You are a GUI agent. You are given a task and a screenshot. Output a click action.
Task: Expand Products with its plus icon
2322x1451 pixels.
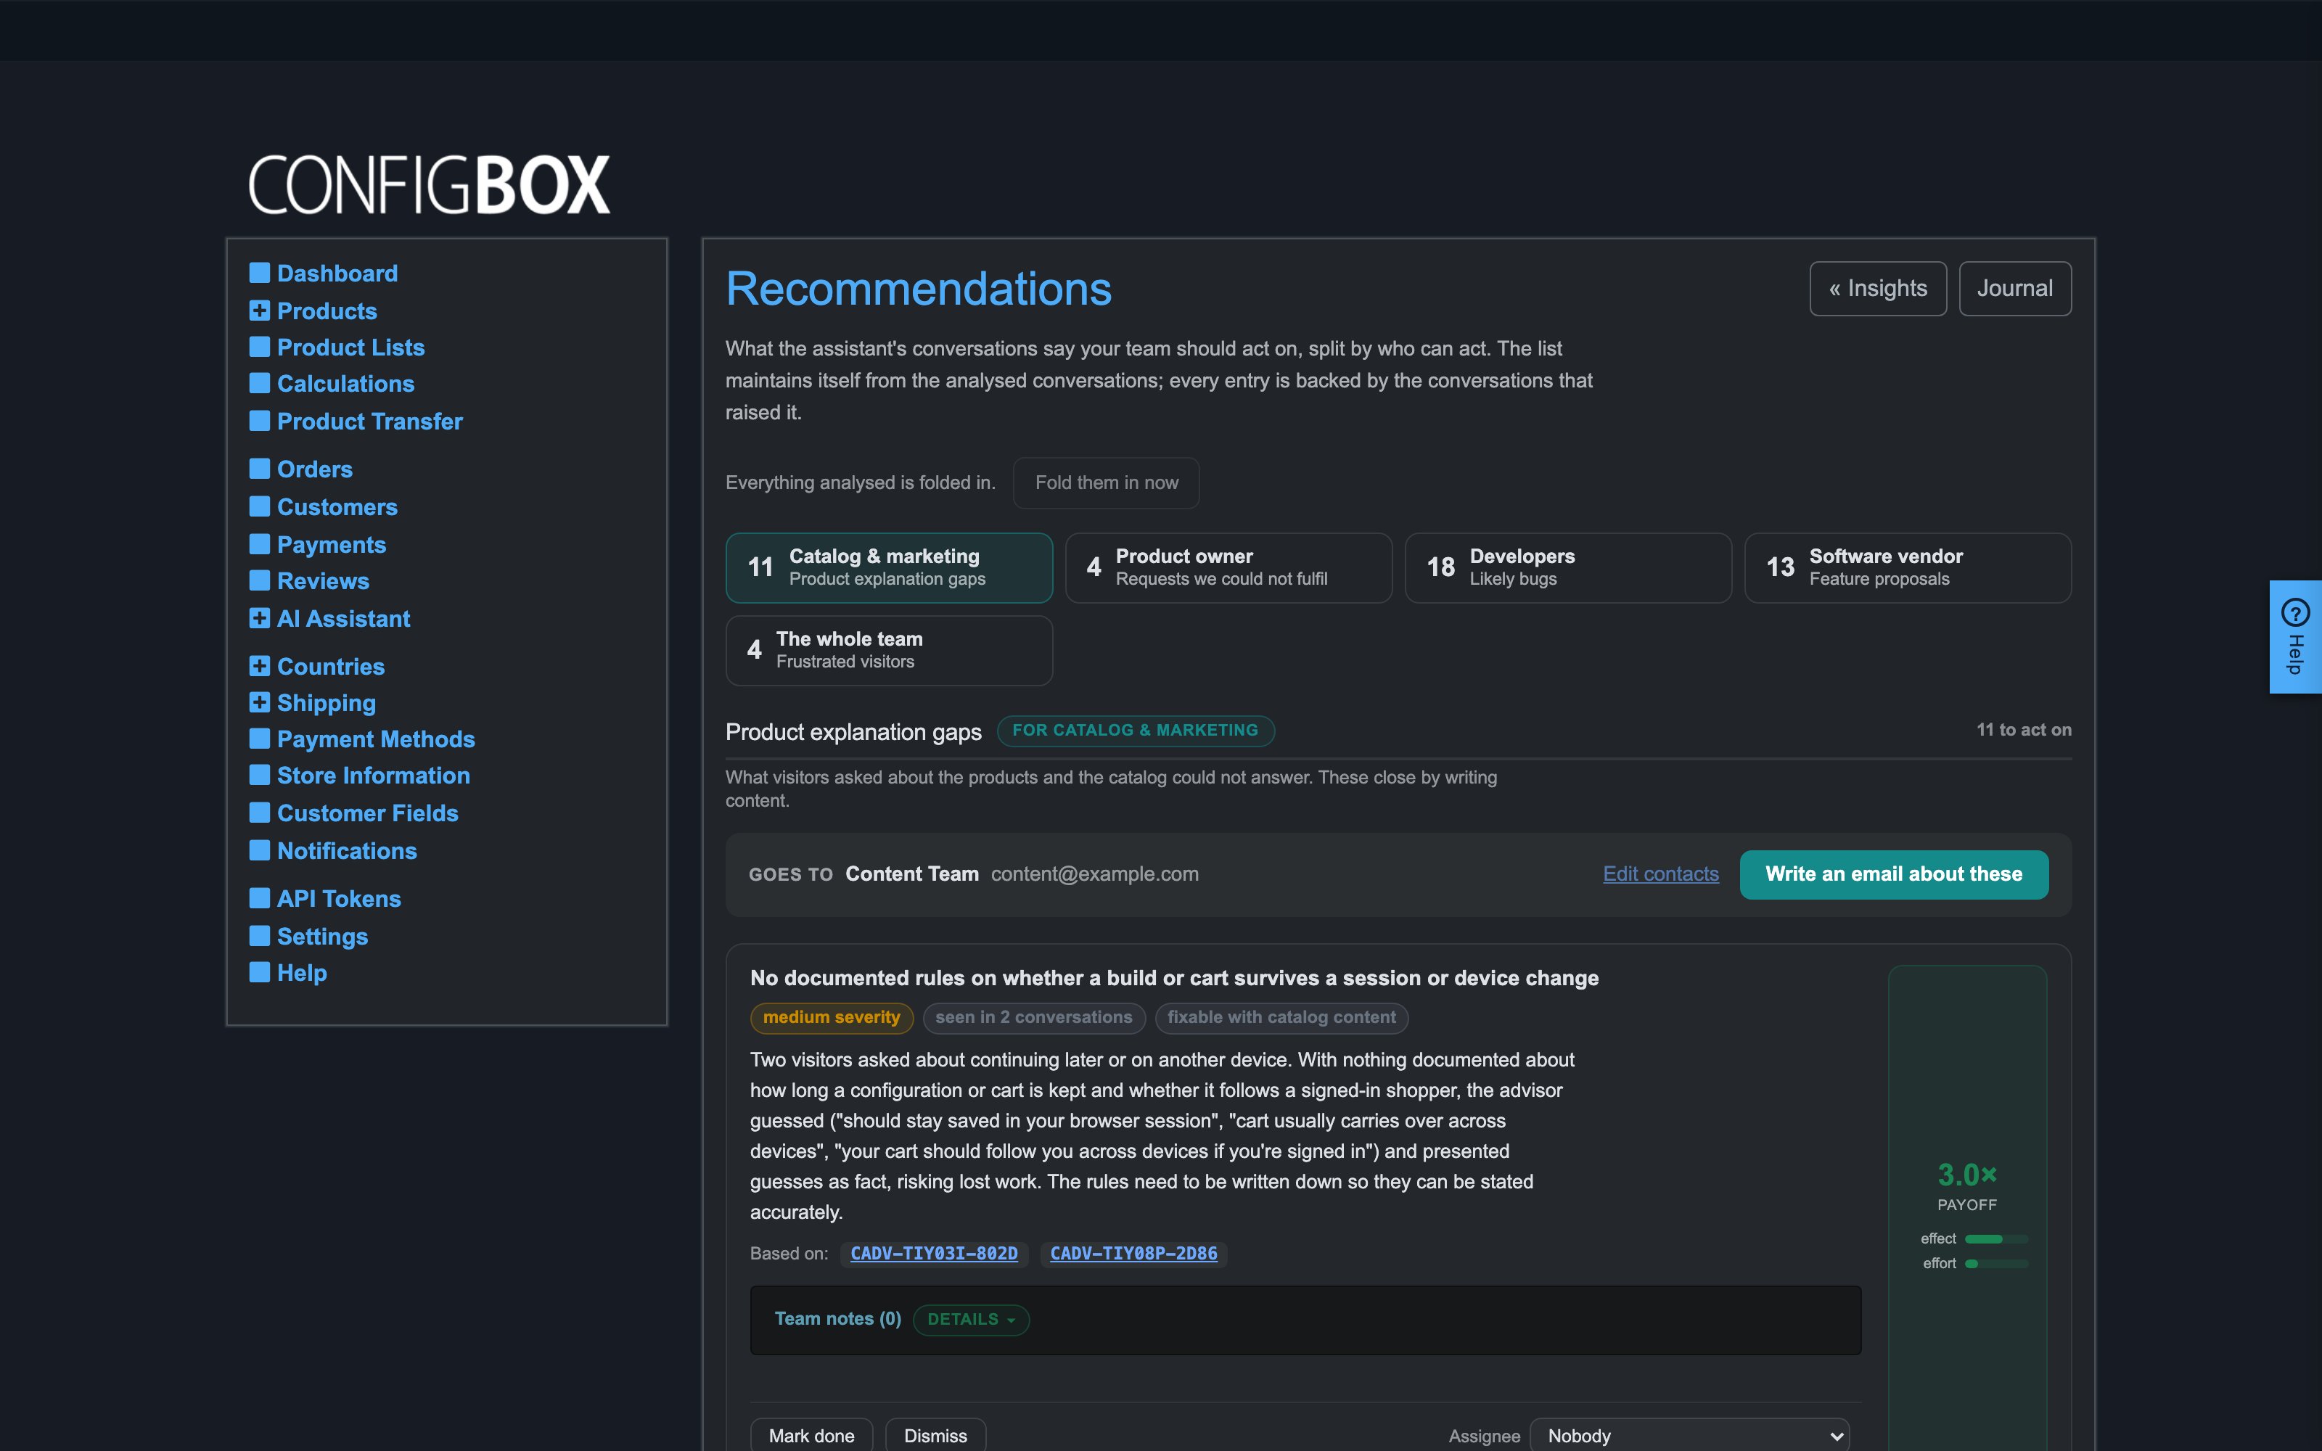click(259, 310)
